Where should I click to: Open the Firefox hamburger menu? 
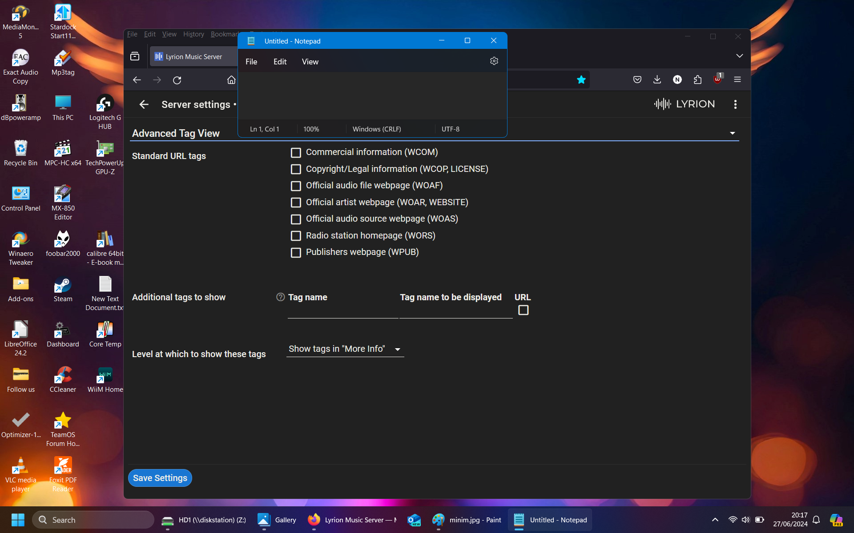pyautogui.click(x=737, y=80)
